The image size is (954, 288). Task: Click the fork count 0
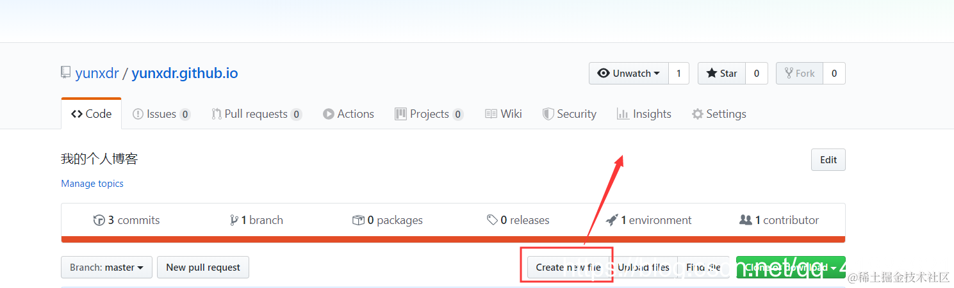(834, 74)
